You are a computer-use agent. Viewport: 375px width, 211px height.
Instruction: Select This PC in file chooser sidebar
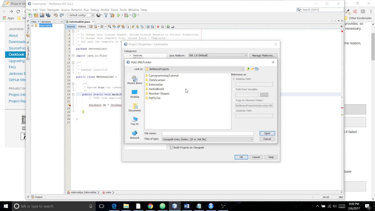[x=135, y=121]
